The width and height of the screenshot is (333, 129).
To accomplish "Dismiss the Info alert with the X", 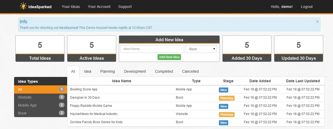I will pyautogui.click(x=317, y=22).
